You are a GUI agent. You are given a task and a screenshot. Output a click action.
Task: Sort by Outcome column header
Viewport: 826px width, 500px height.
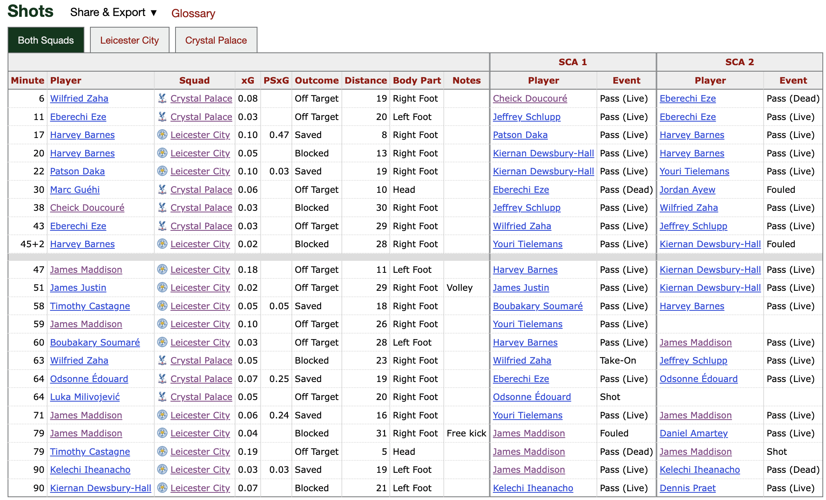pyautogui.click(x=317, y=80)
